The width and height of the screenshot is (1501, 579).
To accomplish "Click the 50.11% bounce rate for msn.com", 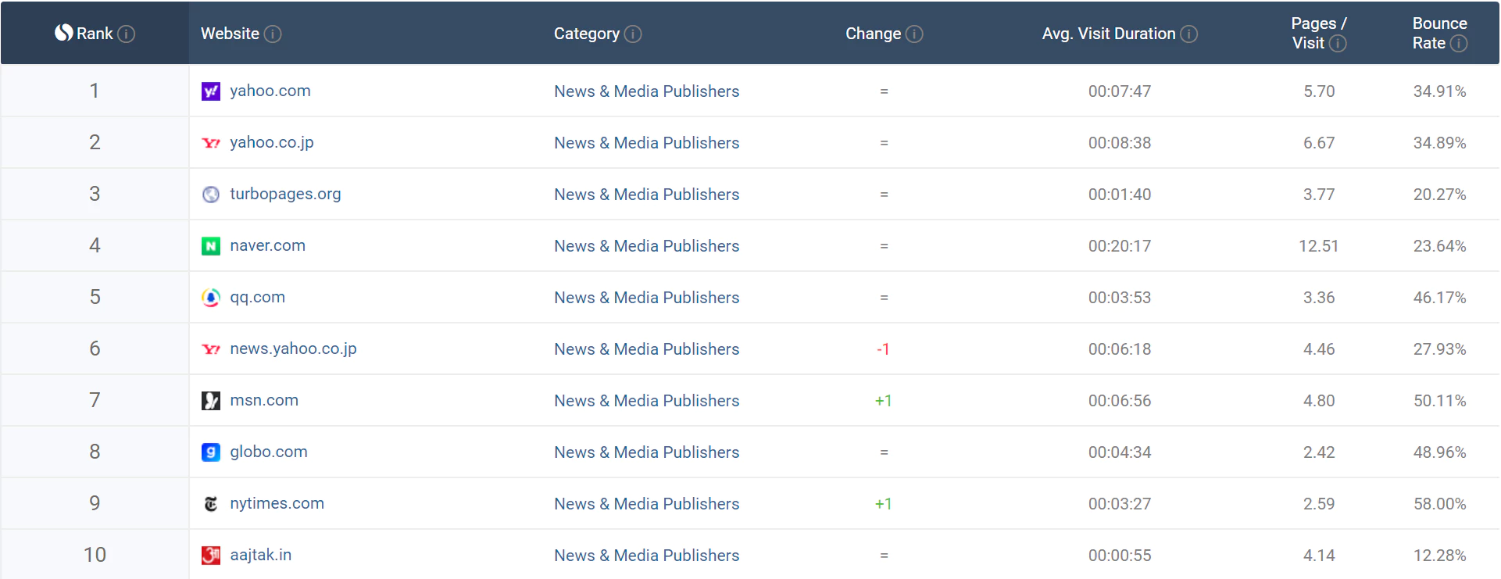I will coord(1439,401).
